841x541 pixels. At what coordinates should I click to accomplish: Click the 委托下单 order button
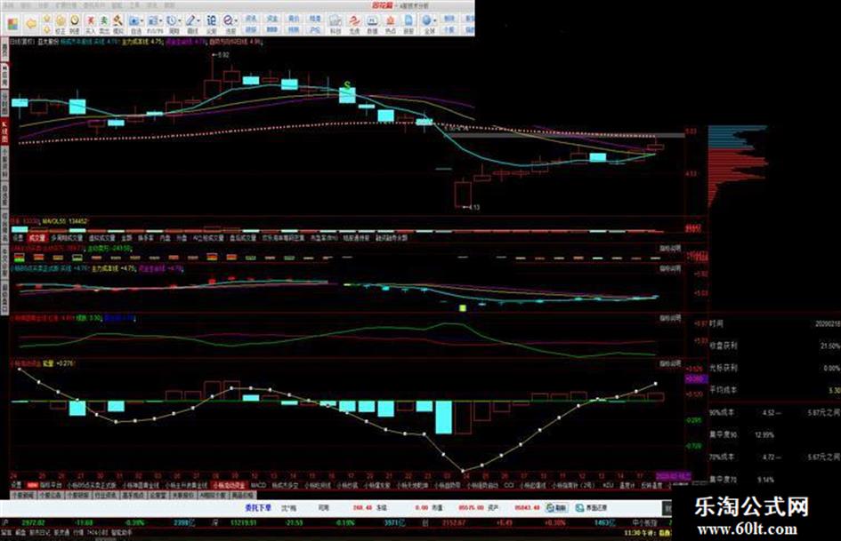[258, 507]
